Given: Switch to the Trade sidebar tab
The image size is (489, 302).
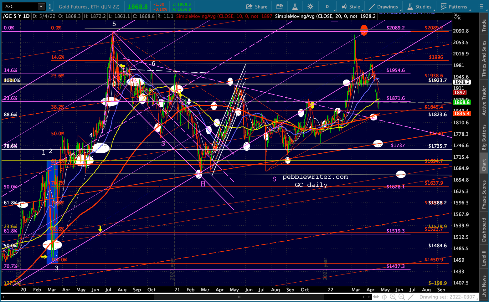Looking at the screenshot, I should [x=484, y=26].
